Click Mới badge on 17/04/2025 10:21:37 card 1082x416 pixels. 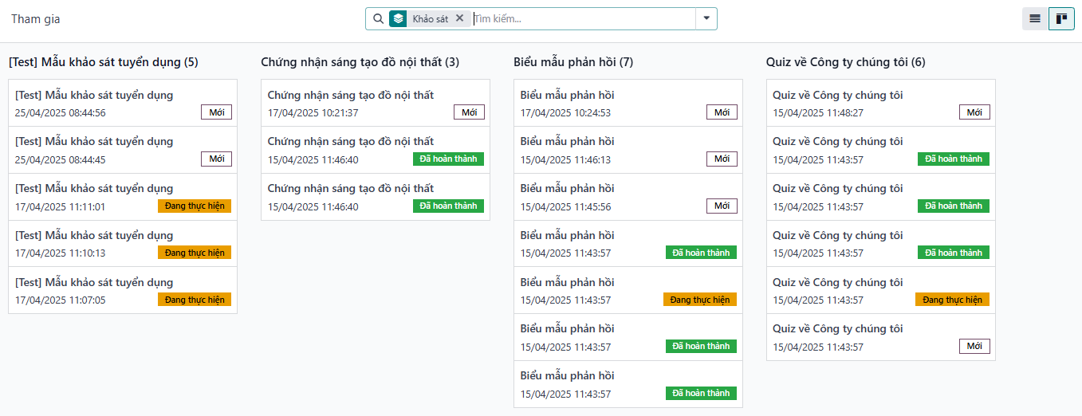click(469, 112)
